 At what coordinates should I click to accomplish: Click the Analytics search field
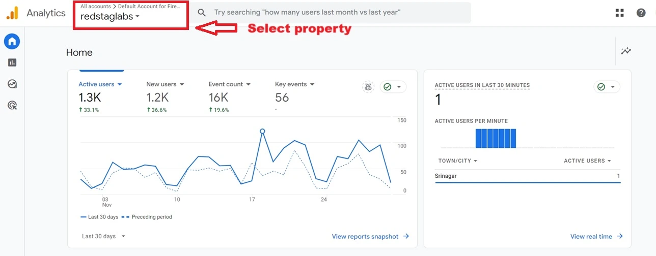(x=331, y=12)
